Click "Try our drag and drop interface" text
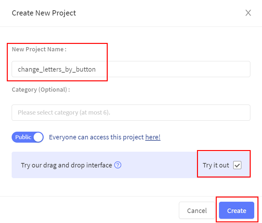 66,165
